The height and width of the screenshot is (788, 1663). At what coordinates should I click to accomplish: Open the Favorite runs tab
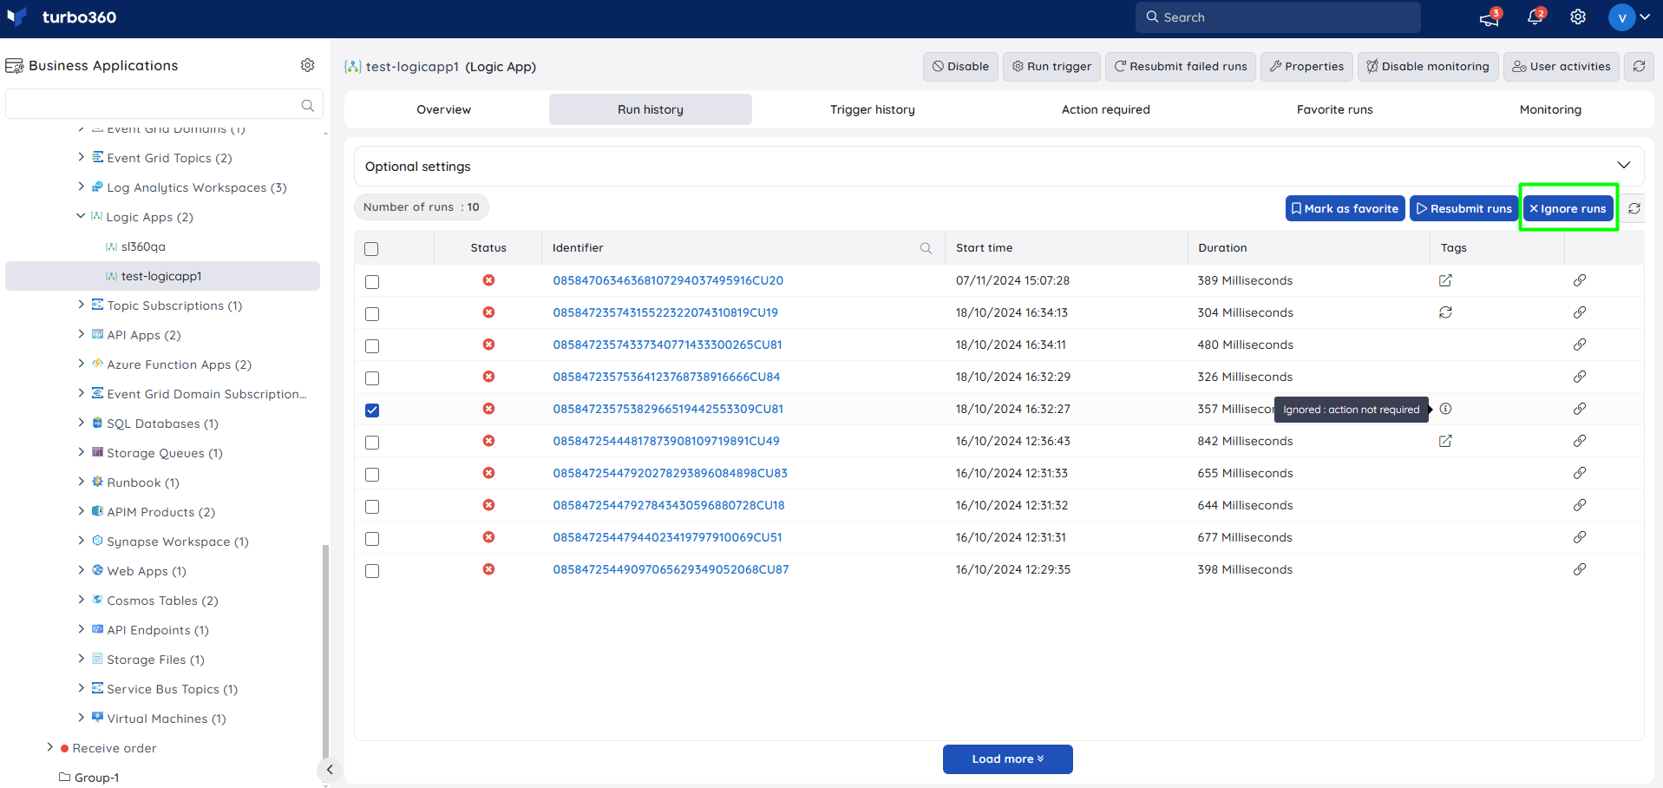pos(1335,109)
